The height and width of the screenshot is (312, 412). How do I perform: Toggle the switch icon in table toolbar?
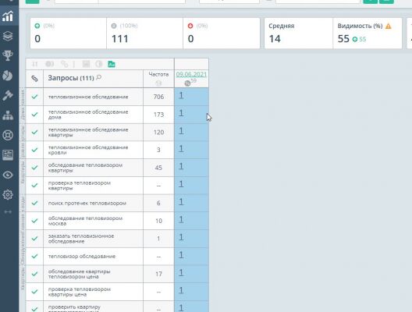49,64
